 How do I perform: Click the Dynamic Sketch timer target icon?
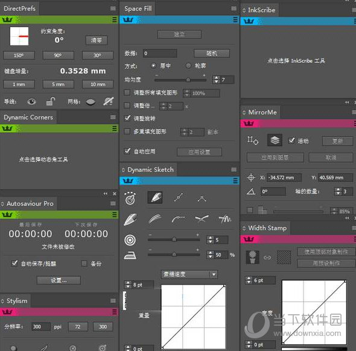click(x=130, y=198)
